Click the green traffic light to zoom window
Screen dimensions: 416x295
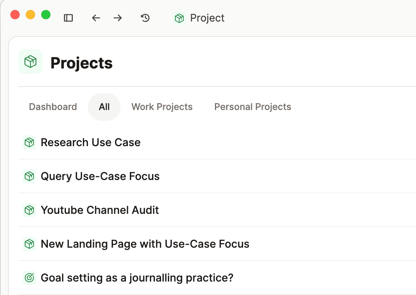[x=46, y=14]
